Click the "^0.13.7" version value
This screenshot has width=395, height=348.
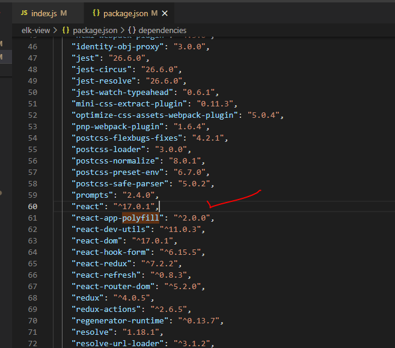coord(199,321)
